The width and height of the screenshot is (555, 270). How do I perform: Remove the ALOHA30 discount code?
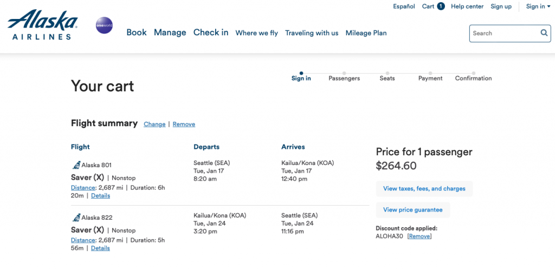(420, 236)
